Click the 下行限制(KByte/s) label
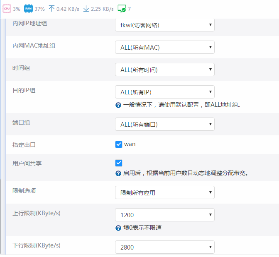The height and width of the screenshot is (257, 279). 37,245
